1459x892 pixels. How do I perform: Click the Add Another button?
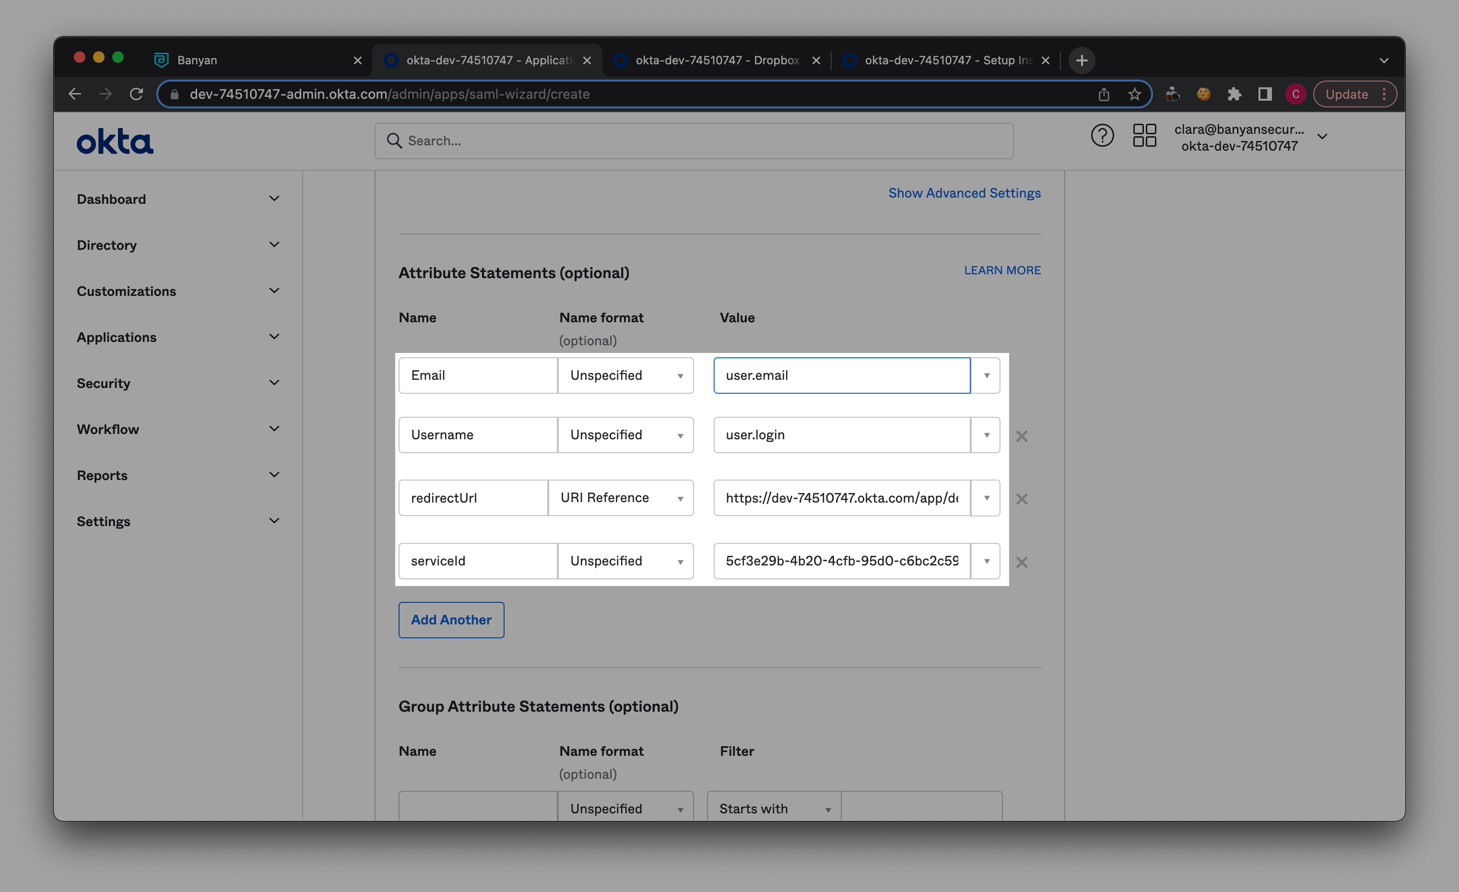pyautogui.click(x=451, y=620)
